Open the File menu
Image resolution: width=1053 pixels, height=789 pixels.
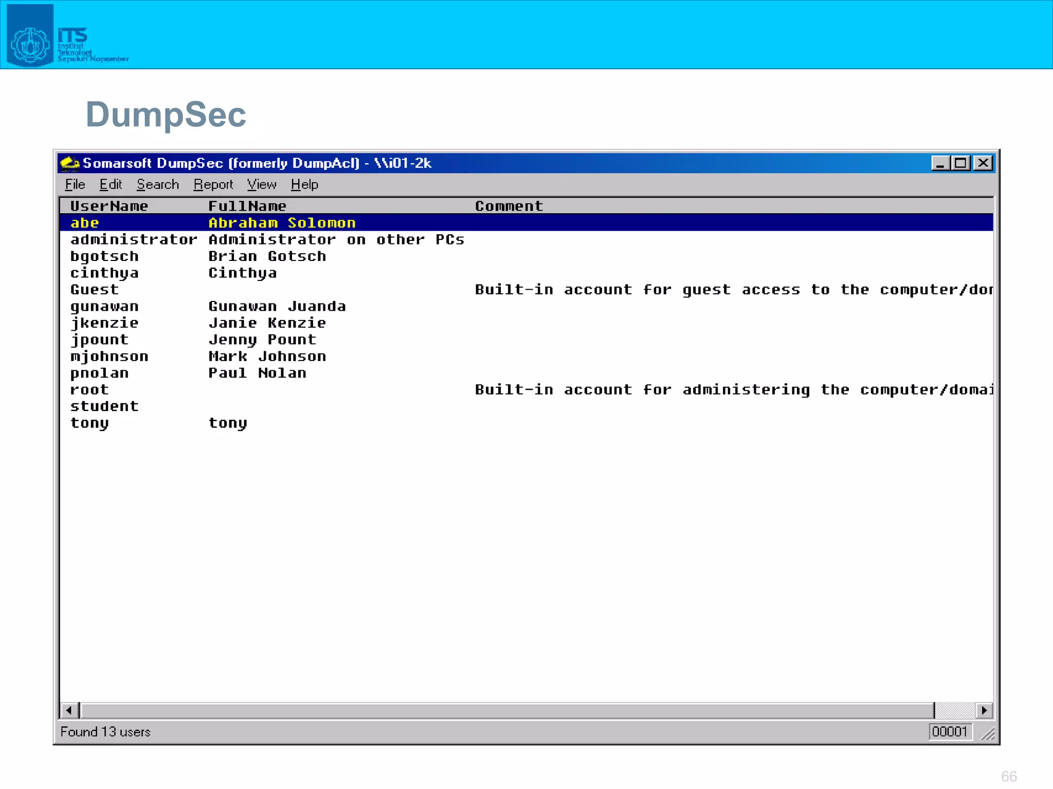pos(75,184)
